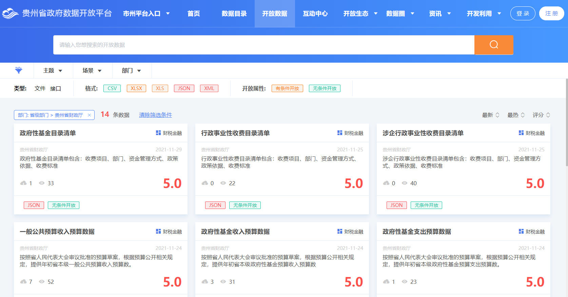Go to the 数据目录 nav tab

point(234,14)
